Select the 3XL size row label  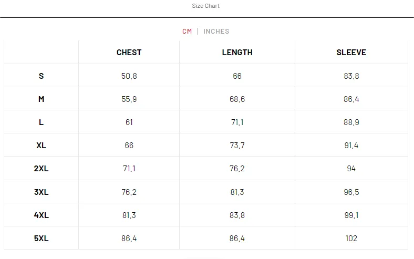click(42, 192)
